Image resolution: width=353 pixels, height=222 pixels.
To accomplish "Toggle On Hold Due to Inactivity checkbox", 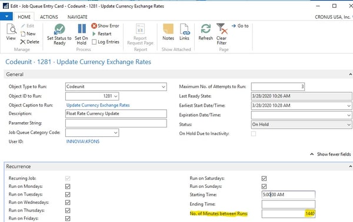I will click(x=254, y=134).
